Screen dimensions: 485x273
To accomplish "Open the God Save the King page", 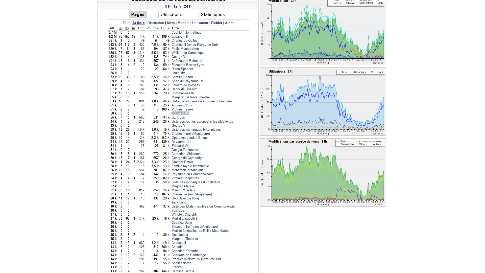I will (x=185, y=198).
